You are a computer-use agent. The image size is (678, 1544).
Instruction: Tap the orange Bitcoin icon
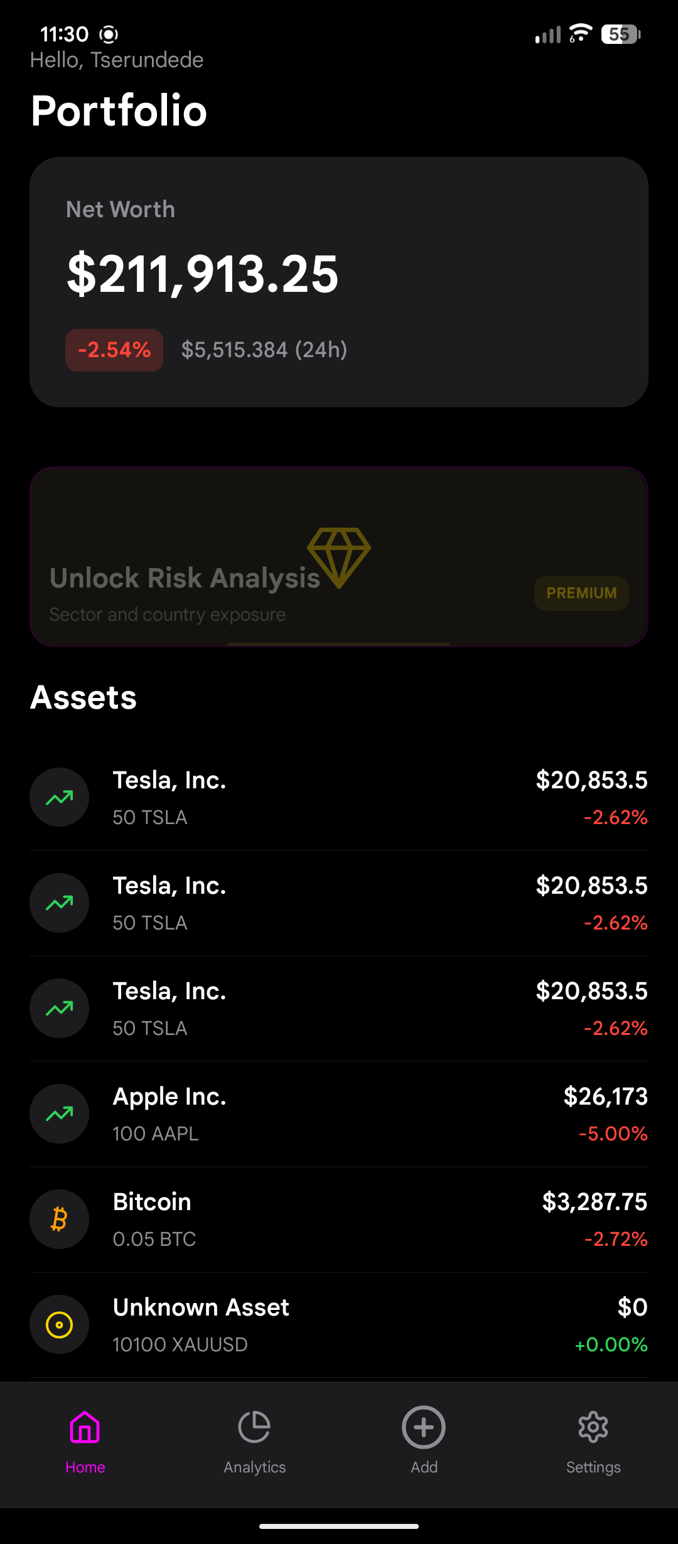point(60,1219)
